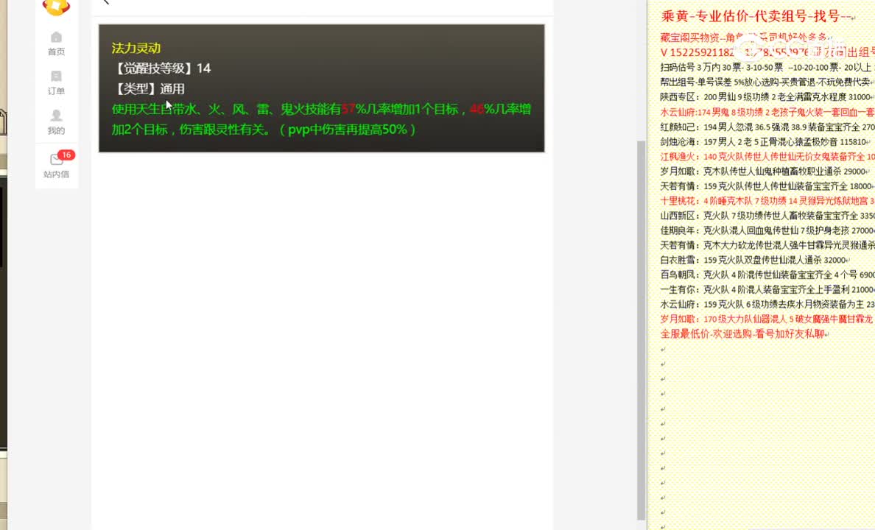Click the back arrow above the skill card

[x=106, y=2]
